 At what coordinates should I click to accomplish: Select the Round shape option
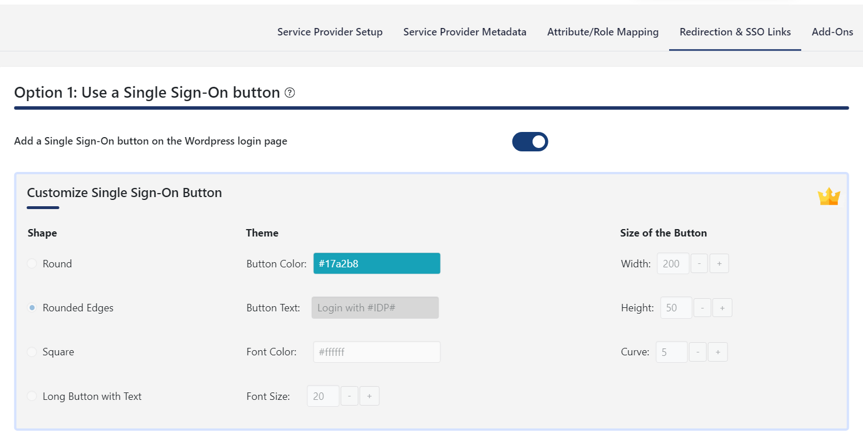[32, 264]
